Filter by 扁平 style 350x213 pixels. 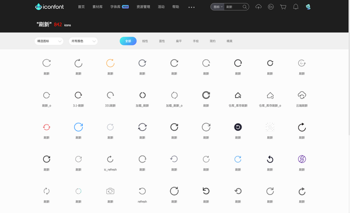point(179,41)
